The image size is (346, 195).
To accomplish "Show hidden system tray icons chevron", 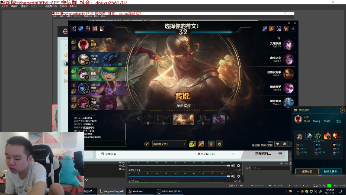I will click(298, 192).
